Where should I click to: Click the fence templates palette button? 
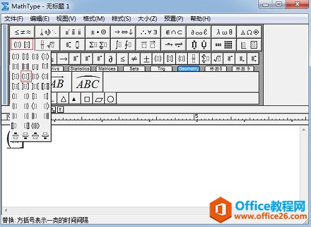point(22,44)
